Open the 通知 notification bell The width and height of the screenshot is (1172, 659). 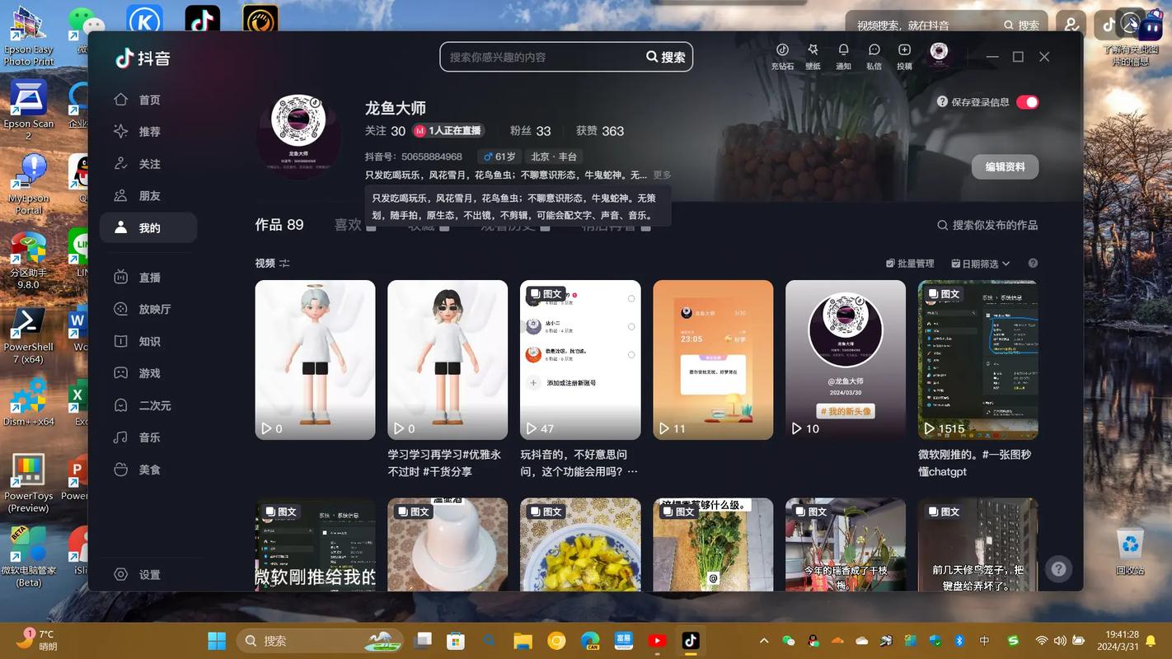pyautogui.click(x=843, y=50)
